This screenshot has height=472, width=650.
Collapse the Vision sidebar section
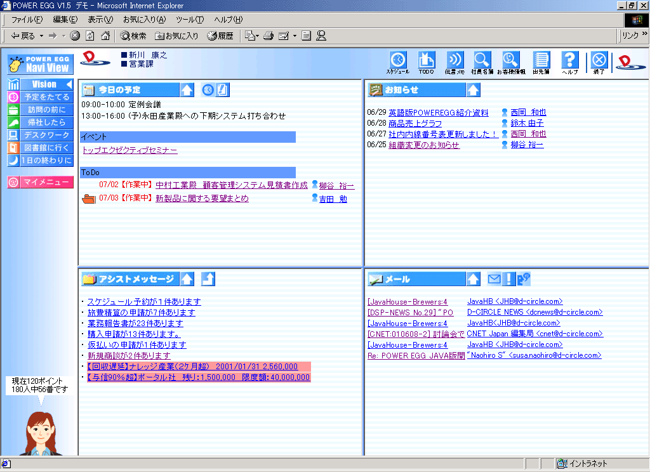pos(69,84)
